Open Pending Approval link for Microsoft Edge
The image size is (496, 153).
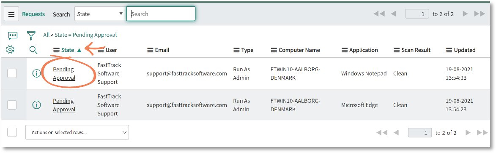coord(64,105)
